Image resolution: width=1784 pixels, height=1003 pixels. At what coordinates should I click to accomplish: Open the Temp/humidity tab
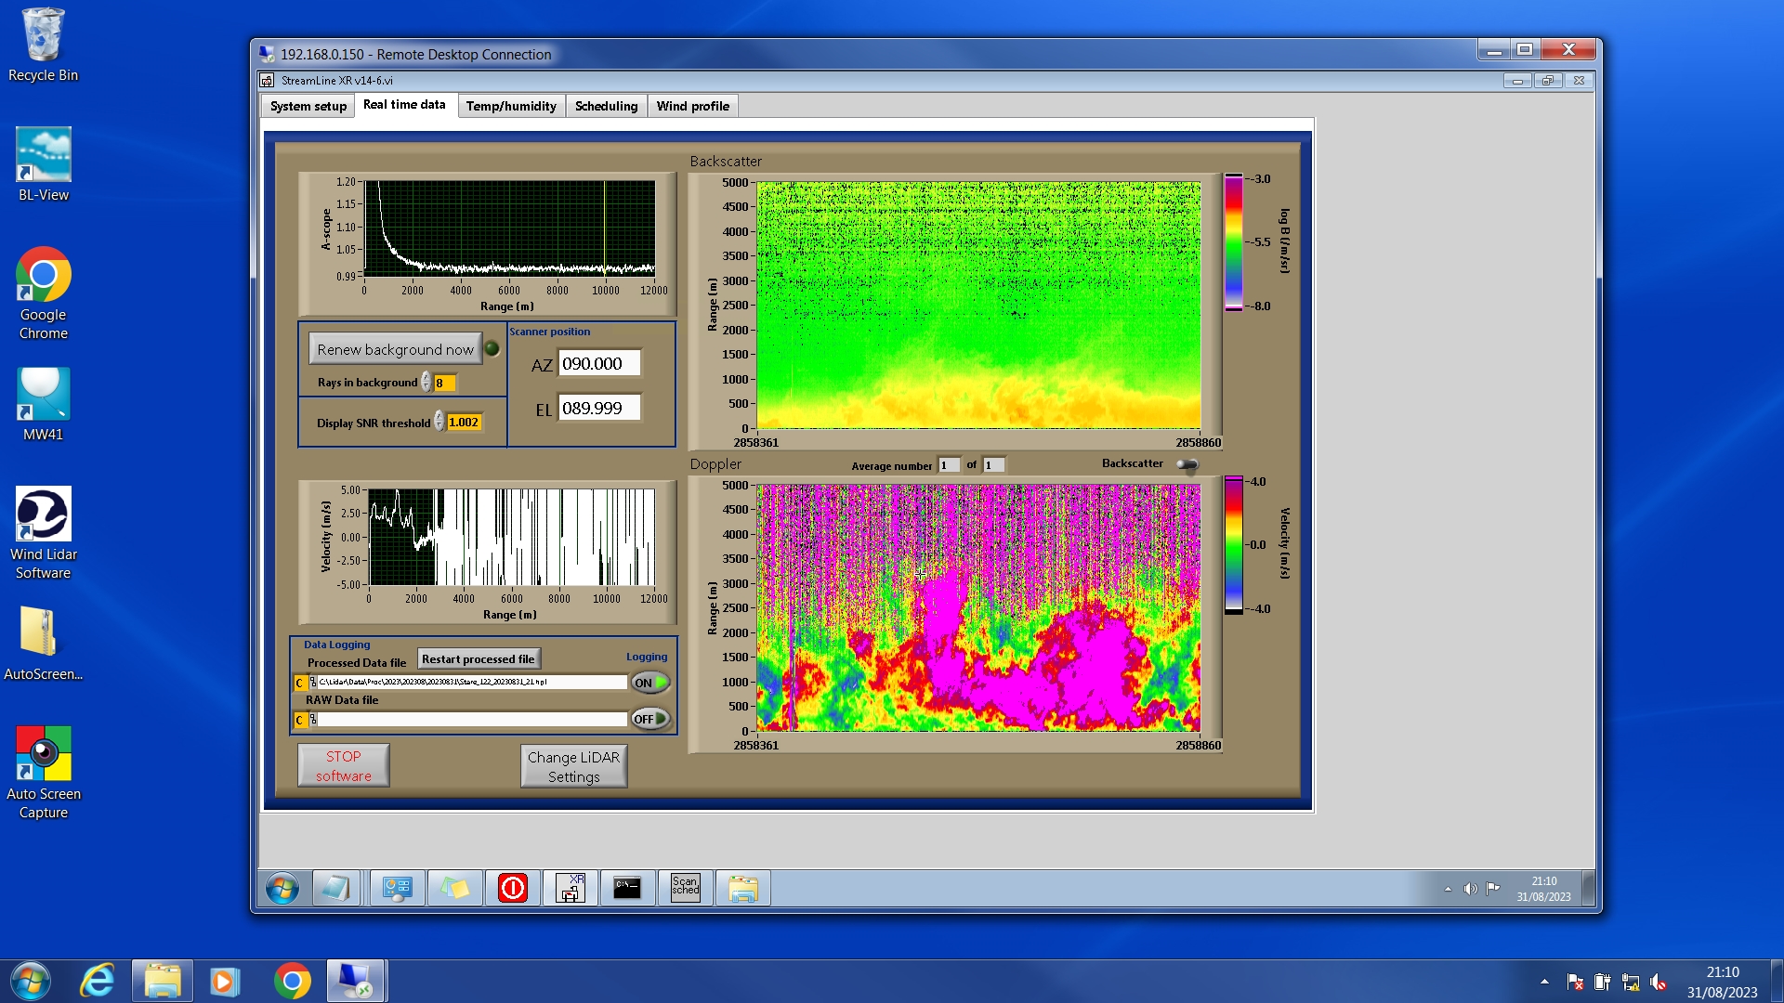click(x=510, y=106)
